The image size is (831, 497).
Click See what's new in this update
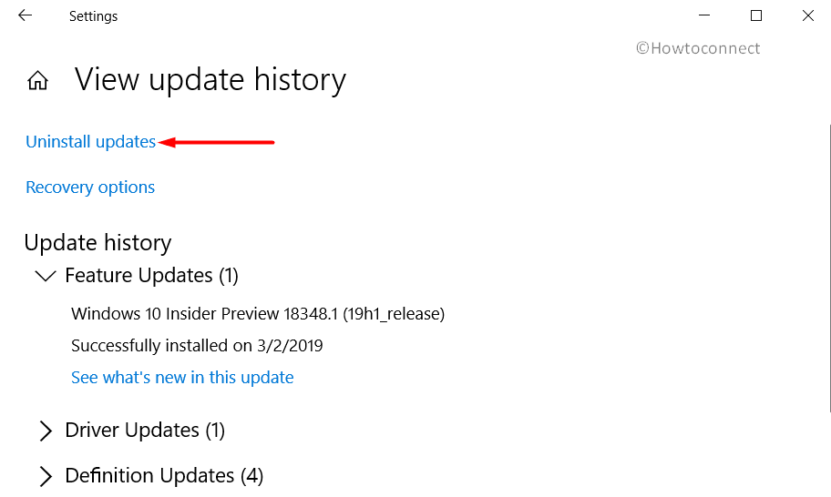tap(182, 377)
